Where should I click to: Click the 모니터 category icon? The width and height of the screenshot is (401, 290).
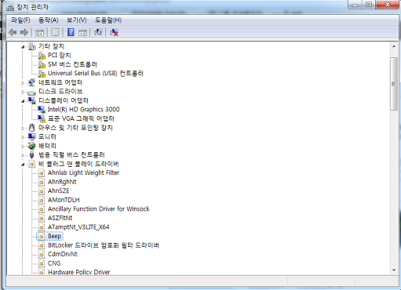click(31, 136)
